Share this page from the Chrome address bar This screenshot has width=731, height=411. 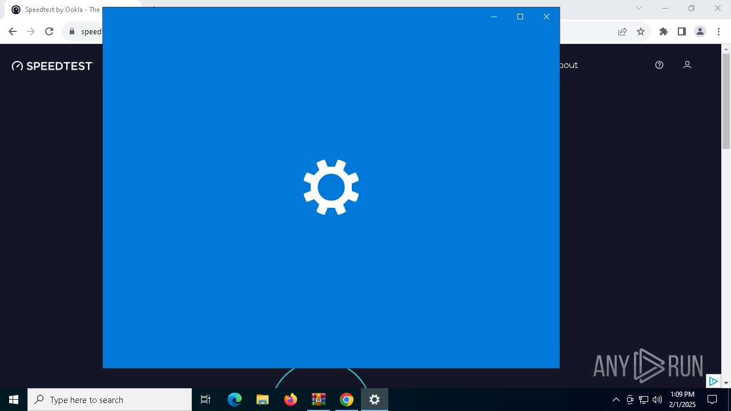622,31
